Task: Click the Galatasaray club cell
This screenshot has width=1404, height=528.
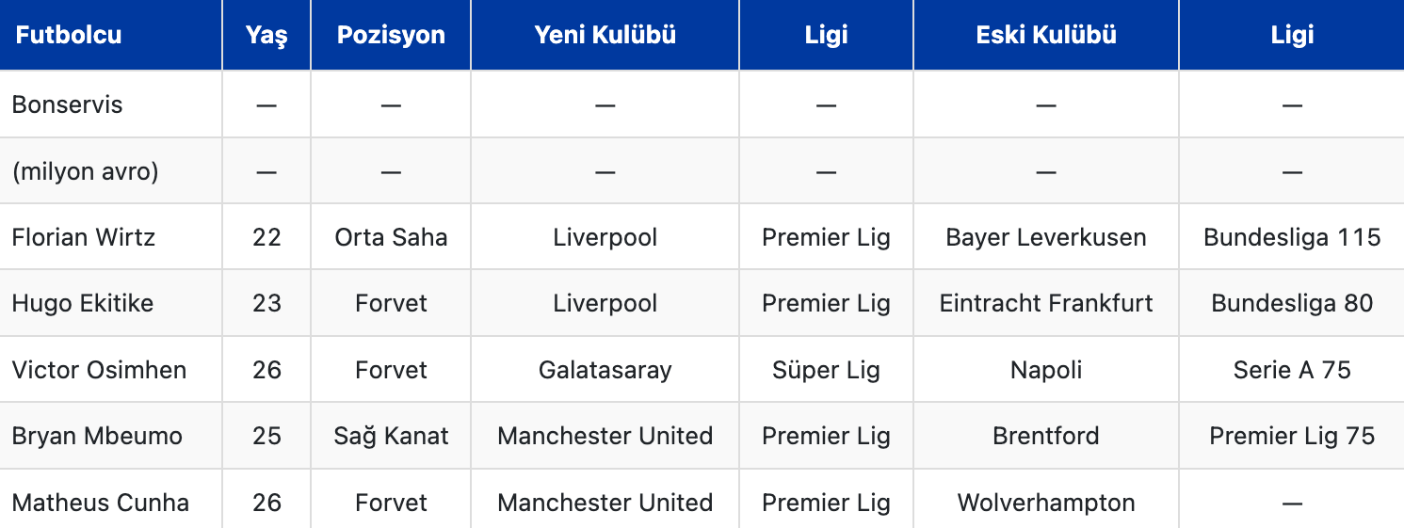Action: click(x=605, y=370)
